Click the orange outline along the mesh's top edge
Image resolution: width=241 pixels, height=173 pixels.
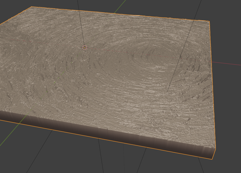120,14
